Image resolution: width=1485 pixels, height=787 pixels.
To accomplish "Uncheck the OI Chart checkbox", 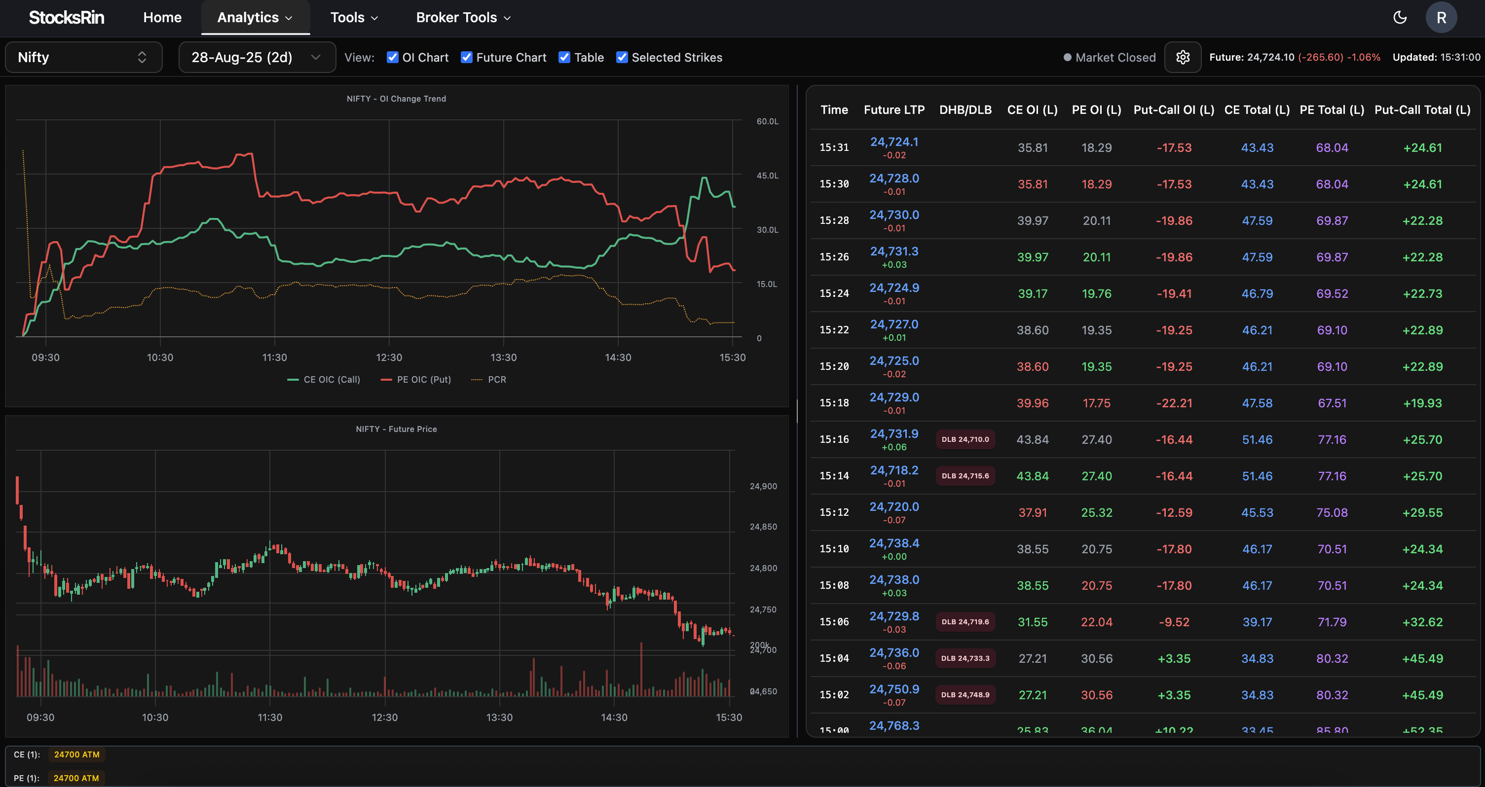I will (x=393, y=57).
